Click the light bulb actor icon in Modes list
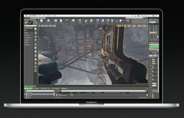 (x=36, y=40)
